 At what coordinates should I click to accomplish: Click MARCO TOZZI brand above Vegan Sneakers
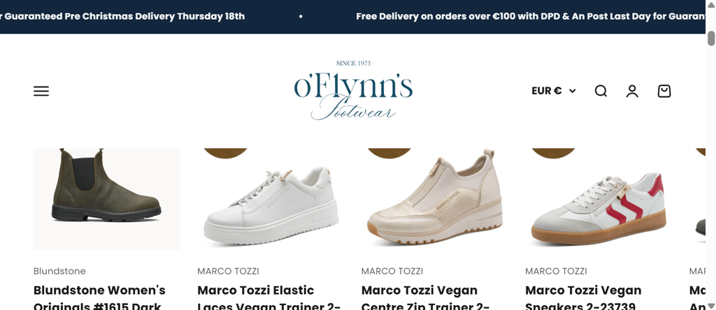pyautogui.click(x=556, y=271)
